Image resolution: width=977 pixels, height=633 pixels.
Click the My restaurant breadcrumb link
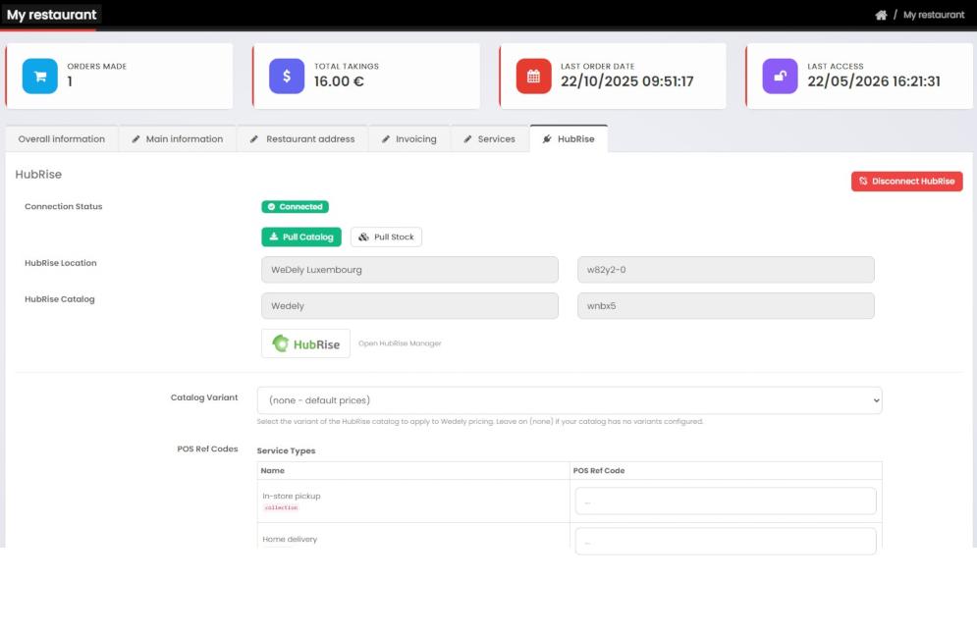coord(934,15)
